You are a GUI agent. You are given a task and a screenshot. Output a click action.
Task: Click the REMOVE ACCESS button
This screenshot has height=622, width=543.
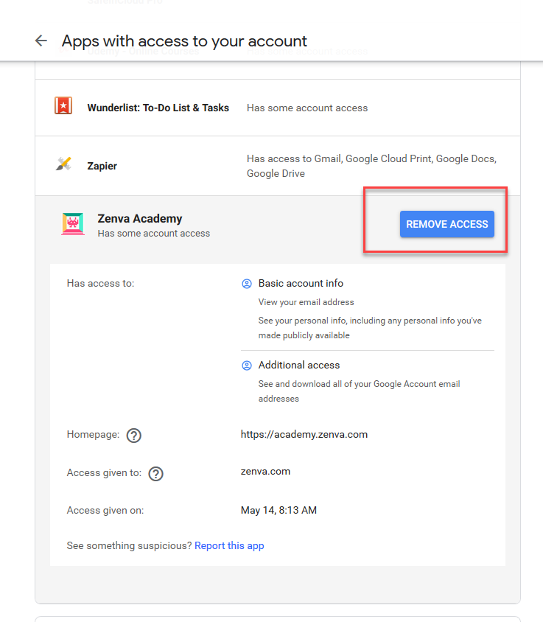click(x=447, y=224)
